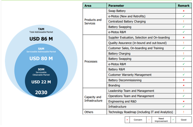Click the orange exclamation for Centralized Battery Charging
Screen dimensions: 193x127
(x=183, y=21)
